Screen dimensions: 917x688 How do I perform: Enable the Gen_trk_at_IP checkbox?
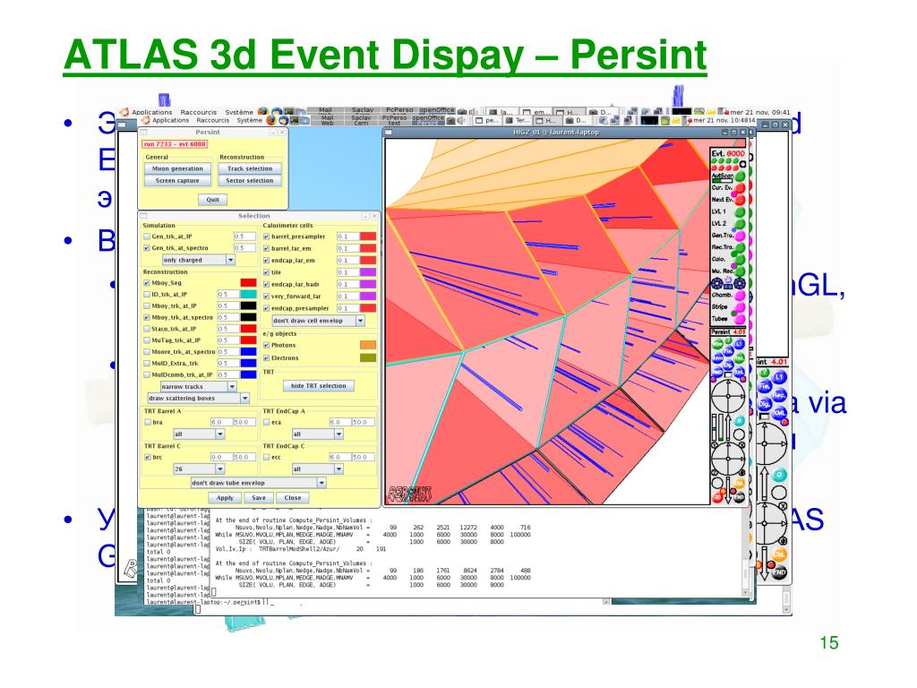(x=147, y=236)
